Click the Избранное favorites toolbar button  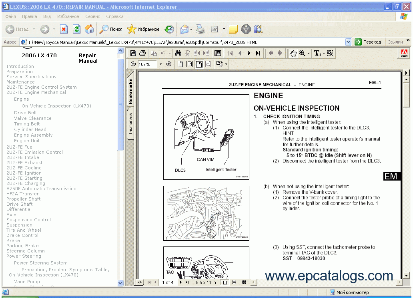pyautogui.click(x=143, y=29)
